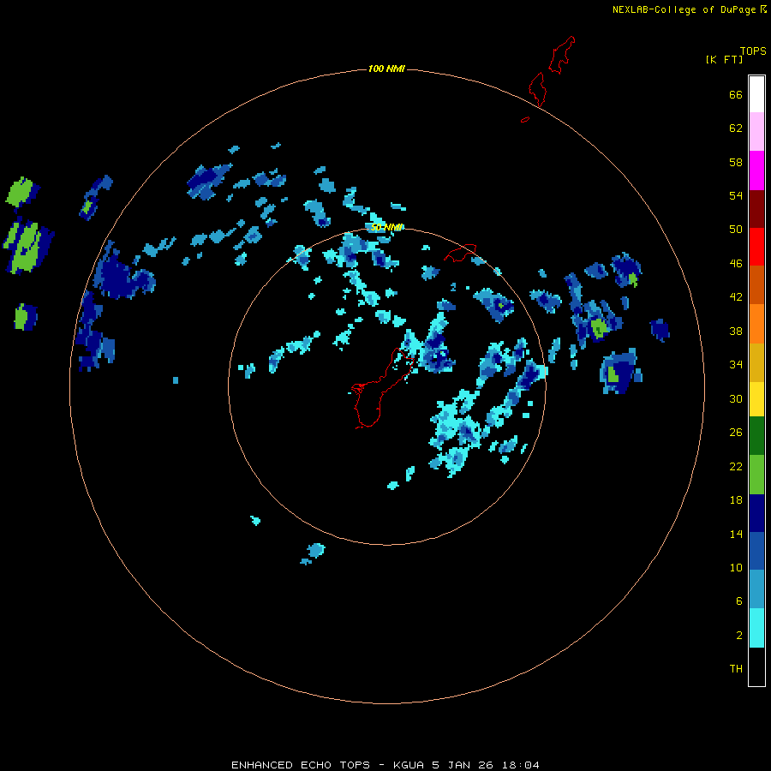This screenshot has width=771, height=771.
Task: Click the cyan legend swatch
Action: 756,628
